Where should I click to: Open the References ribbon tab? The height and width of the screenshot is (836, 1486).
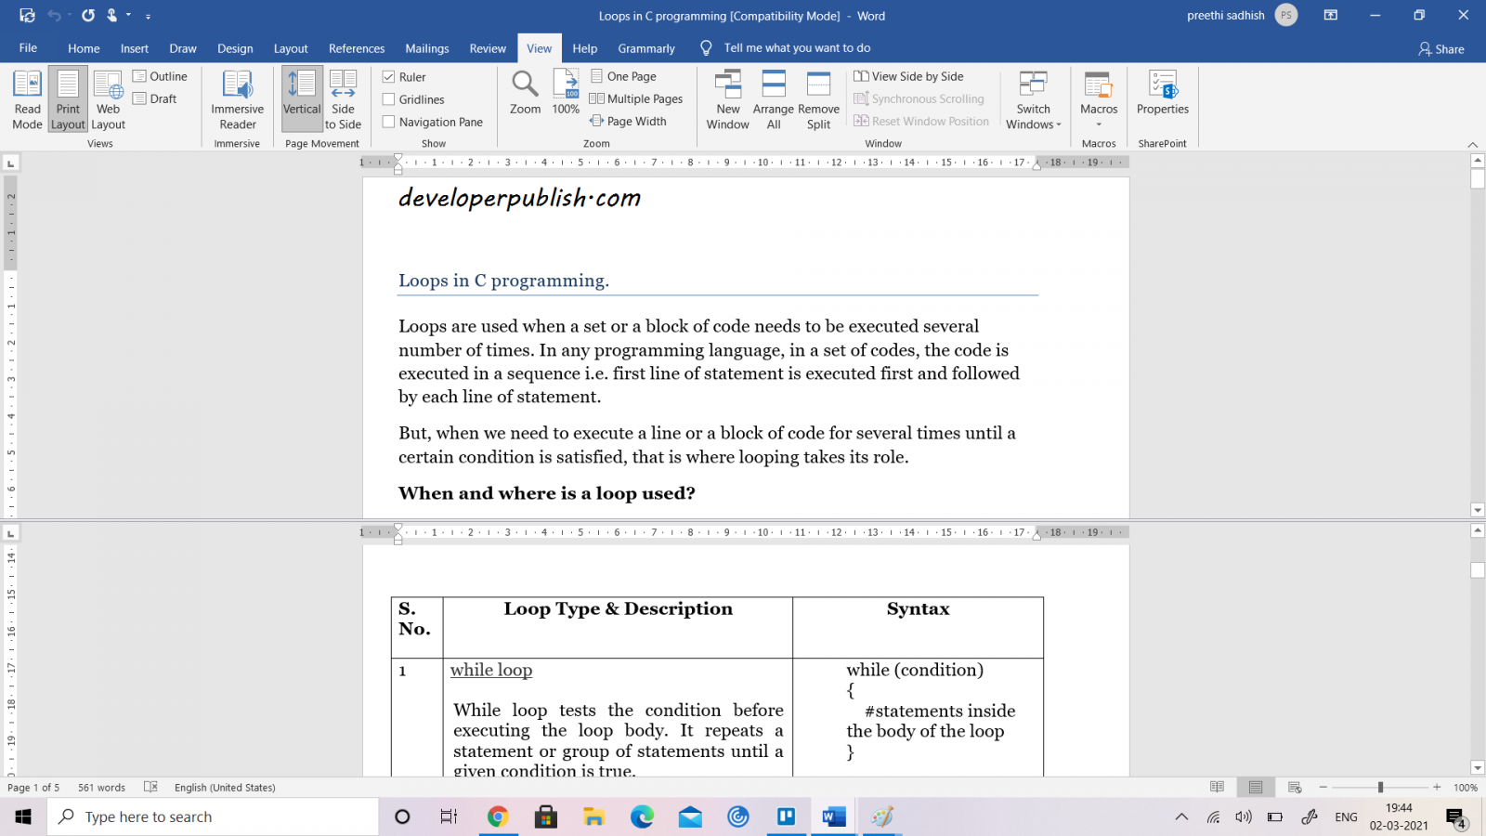(x=357, y=48)
